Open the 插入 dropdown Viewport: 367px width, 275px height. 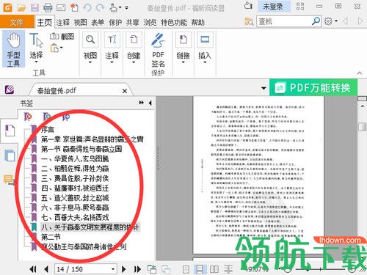tap(205, 48)
